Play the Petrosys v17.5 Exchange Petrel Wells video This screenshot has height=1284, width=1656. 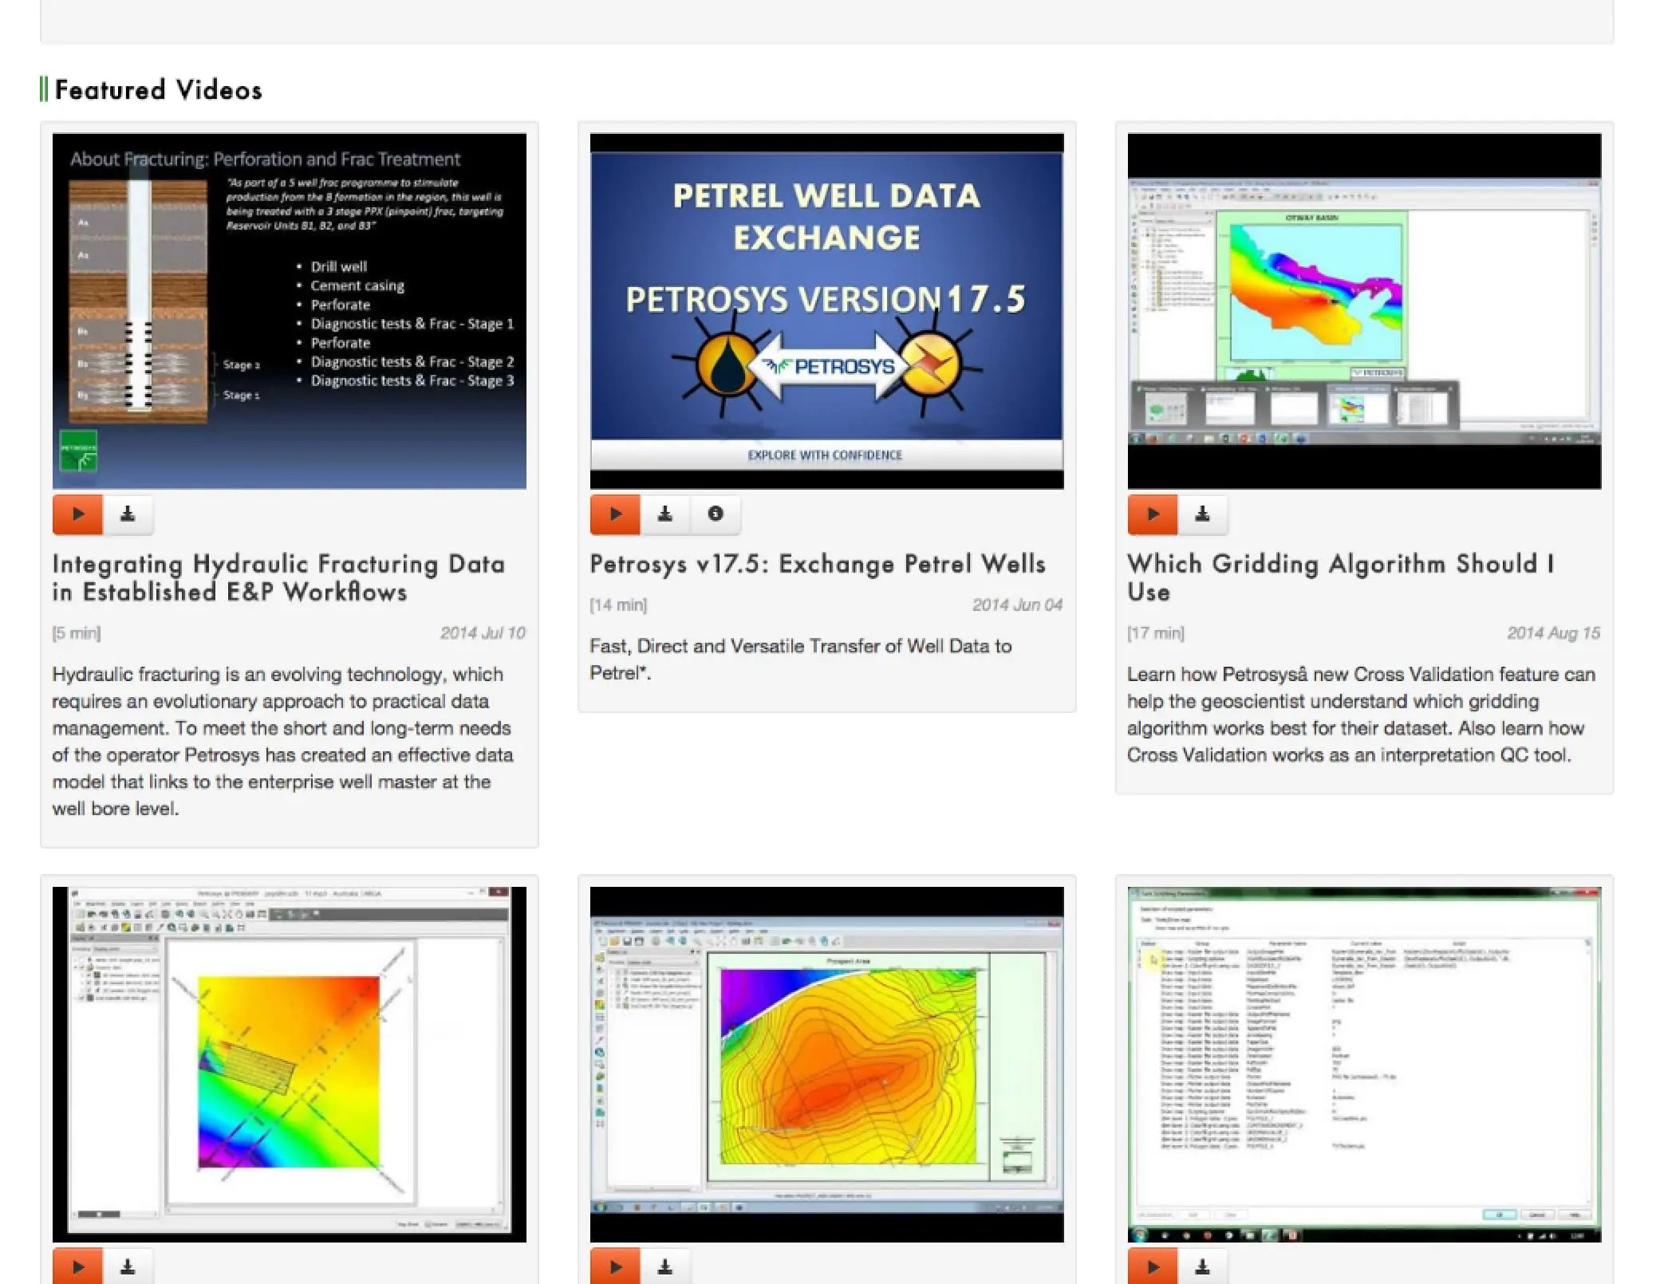(614, 514)
